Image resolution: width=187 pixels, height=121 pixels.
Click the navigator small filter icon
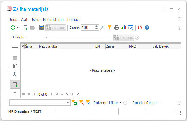77,94
